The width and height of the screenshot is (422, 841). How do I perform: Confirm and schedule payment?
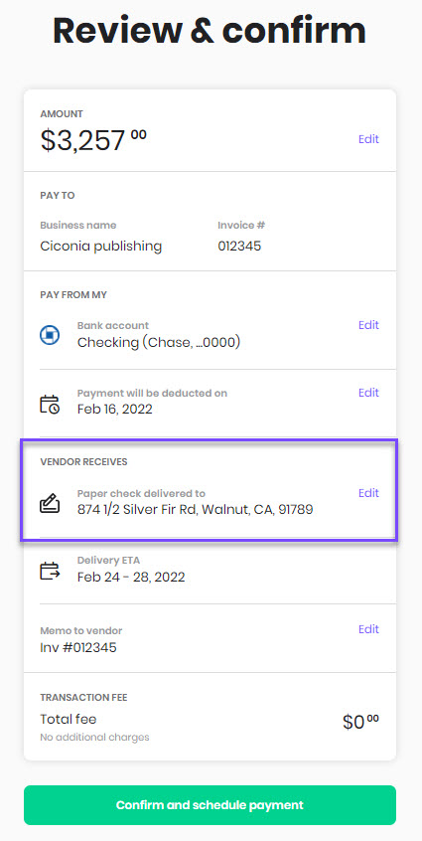click(x=210, y=805)
